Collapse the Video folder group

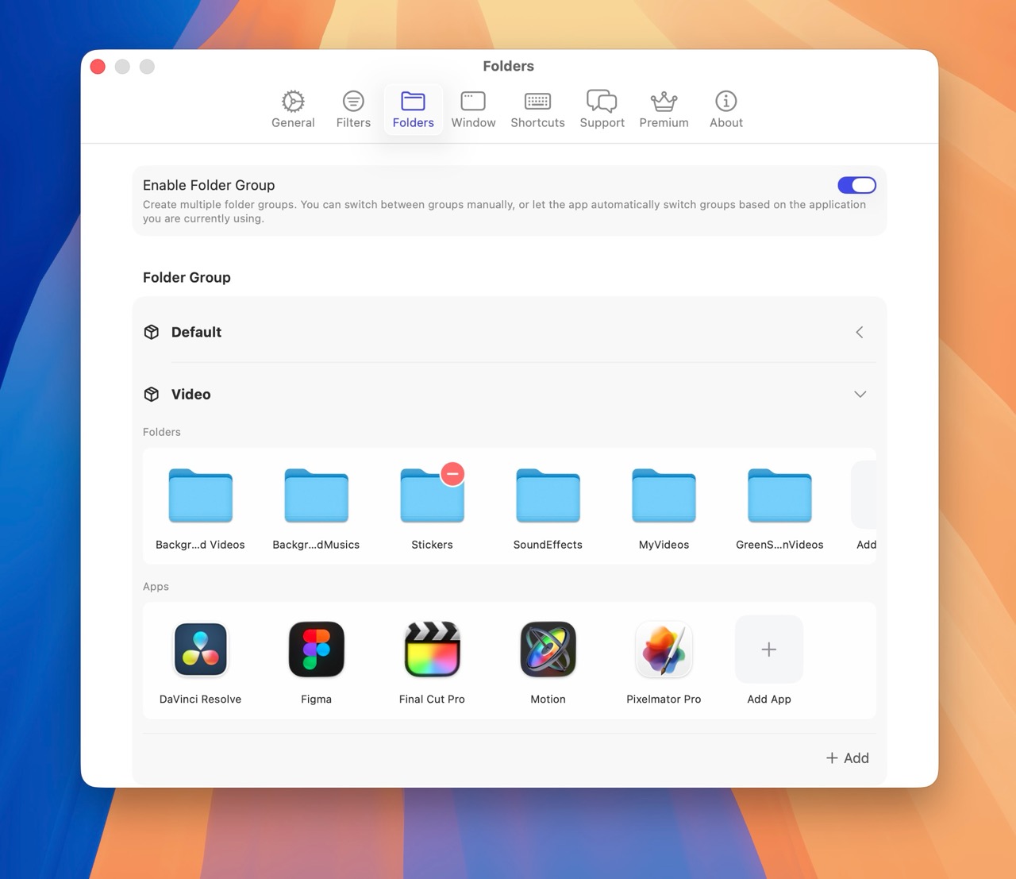pos(860,394)
